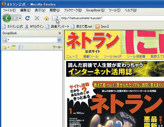Image resolution: width=164 pixels, height=127 pixels.
Task: Open the back/forward history dropdown arrow
Action: [x=20, y=18]
